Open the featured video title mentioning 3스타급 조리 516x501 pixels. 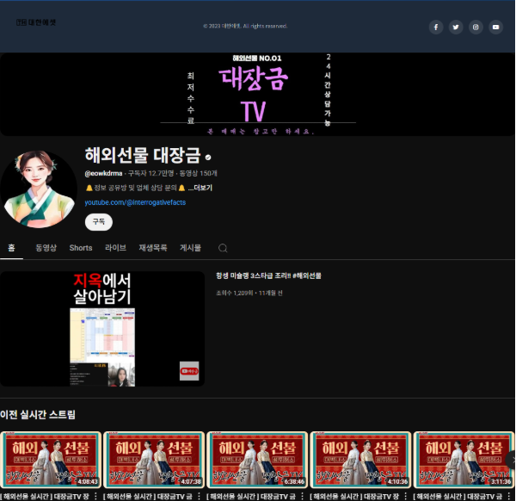pos(268,275)
